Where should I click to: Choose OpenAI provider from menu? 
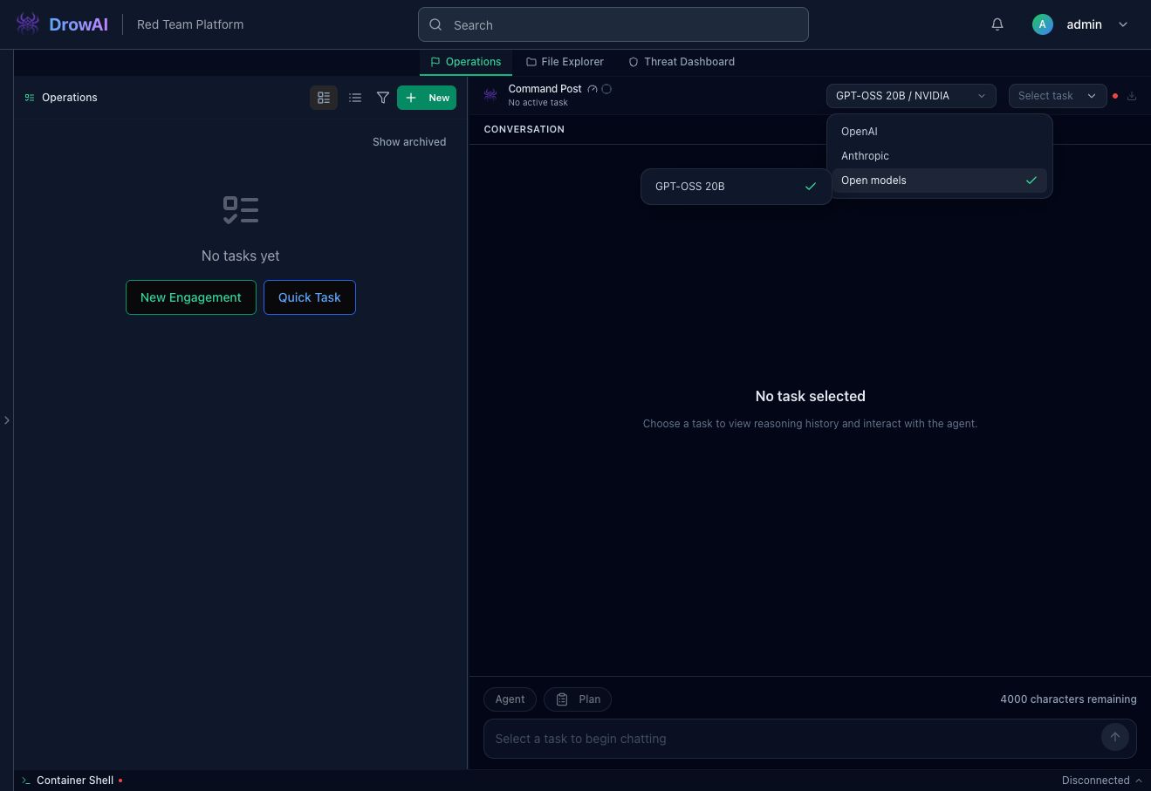pyautogui.click(x=940, y=132)
